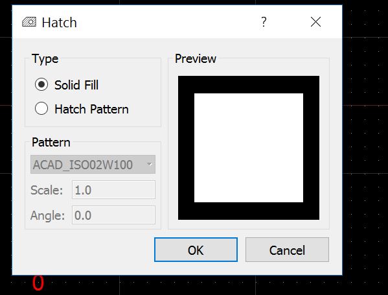Click the white preview square

[249, 148]
